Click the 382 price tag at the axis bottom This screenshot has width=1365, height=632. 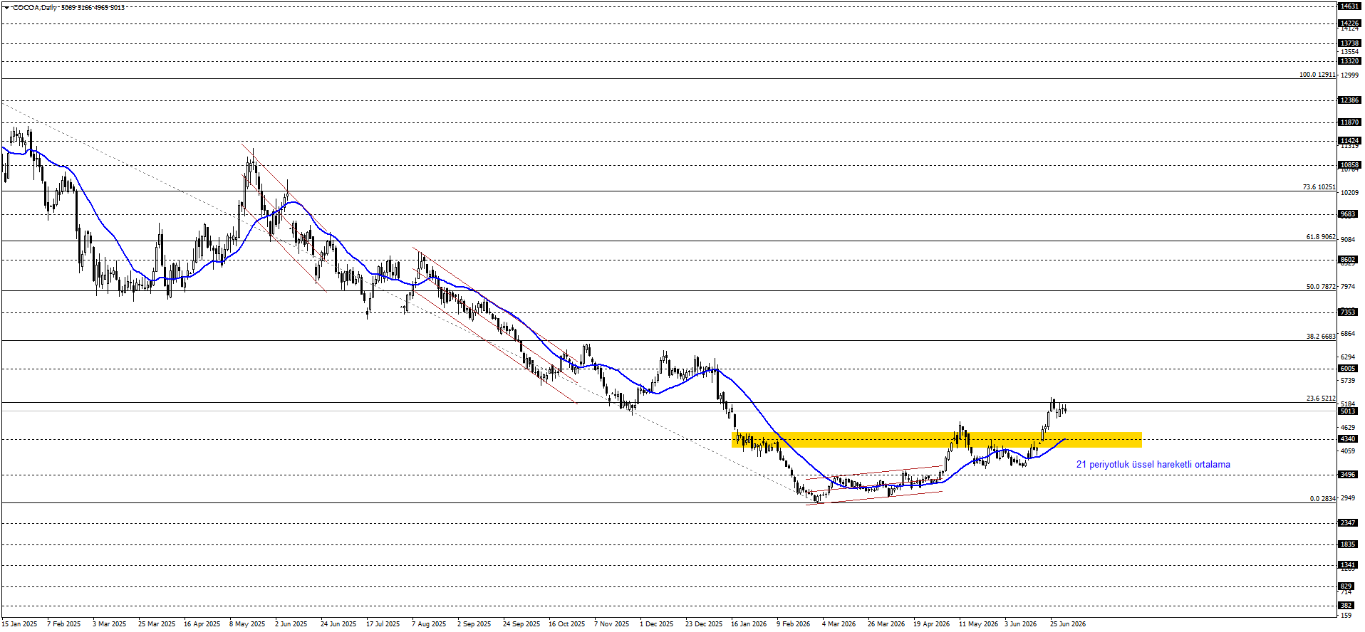[1346, 606]
